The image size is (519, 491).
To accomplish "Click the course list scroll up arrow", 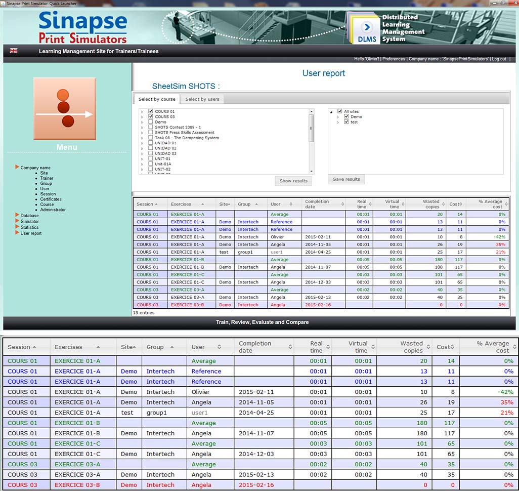I will [311, 112].
